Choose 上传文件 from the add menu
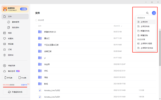Viewport: 161px width, 100px height. tap(146, 22)
